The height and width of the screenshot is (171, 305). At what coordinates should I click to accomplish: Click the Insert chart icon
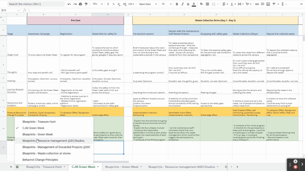(268, 4)
